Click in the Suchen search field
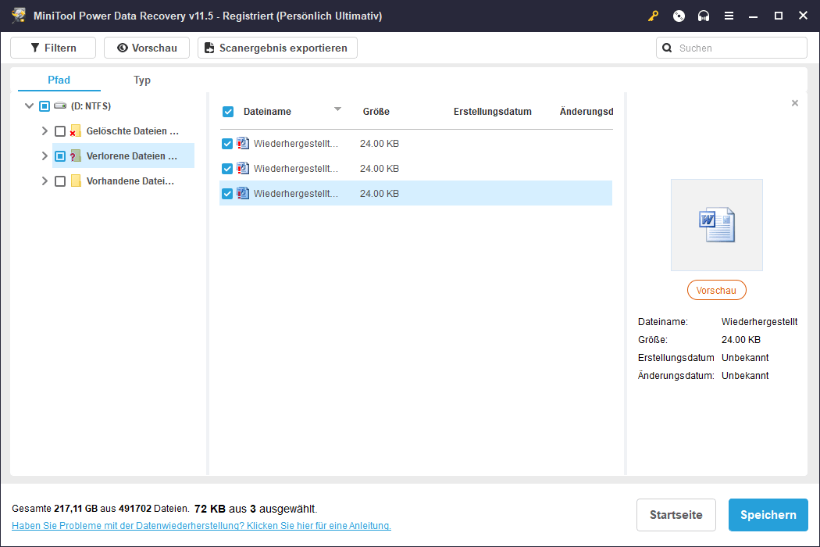This screenshot has width=820, height=547. (738, 48)
